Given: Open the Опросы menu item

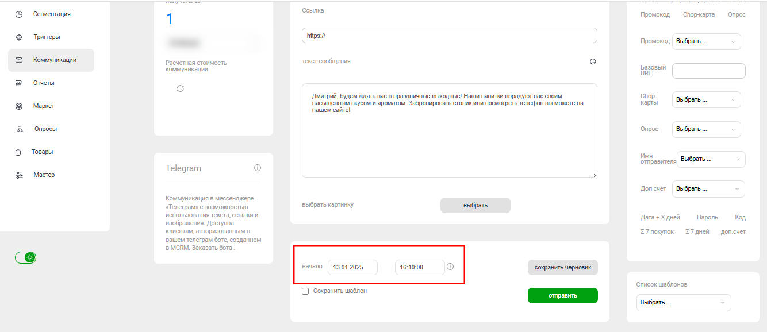Looking at the screenshot, I should [45, 129].
